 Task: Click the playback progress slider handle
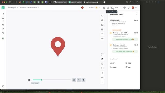(42, 80)
